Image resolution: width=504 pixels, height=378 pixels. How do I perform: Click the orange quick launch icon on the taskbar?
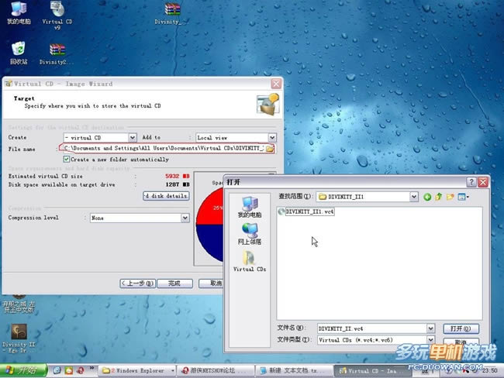[x=69, y=370]
